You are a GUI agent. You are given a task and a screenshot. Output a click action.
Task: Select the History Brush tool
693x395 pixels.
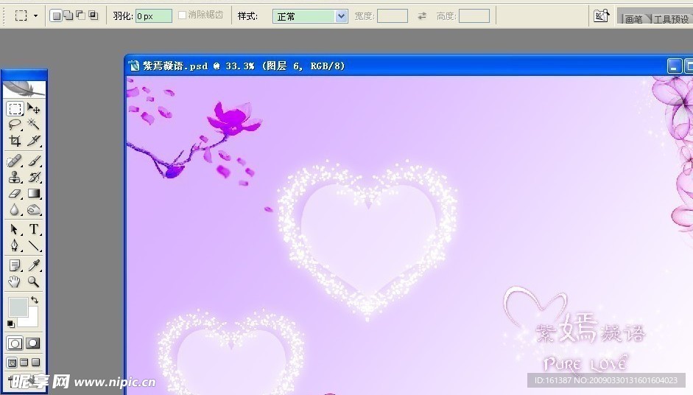click(x=34, y=177)
